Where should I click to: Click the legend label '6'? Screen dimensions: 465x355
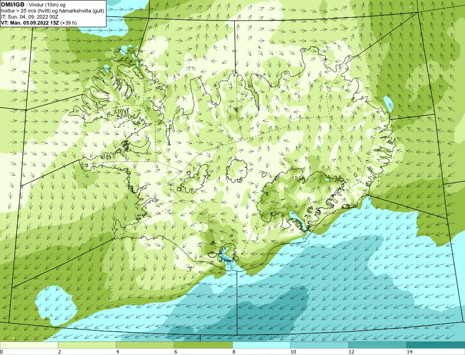pyautogui.click(x=176, y=352)
